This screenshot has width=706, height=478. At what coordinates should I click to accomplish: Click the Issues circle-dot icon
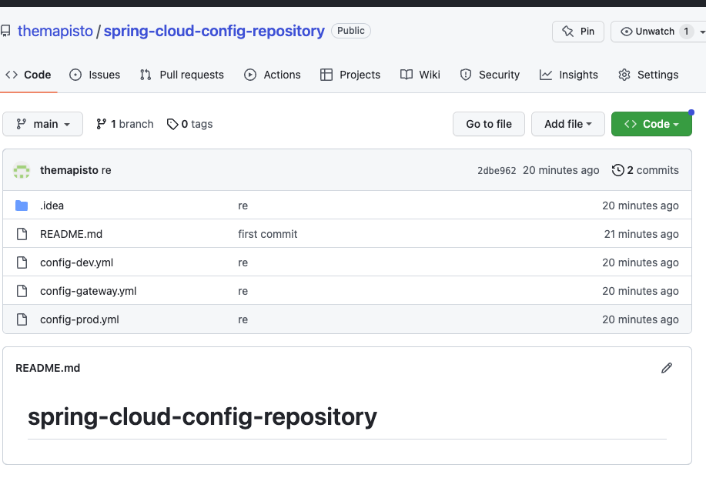[x=75, y=75]
